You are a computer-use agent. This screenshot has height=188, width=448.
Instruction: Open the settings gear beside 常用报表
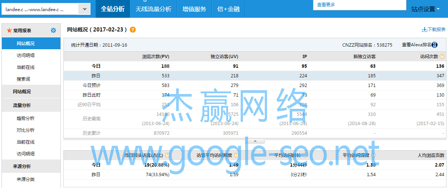click(x=53, y=31)
